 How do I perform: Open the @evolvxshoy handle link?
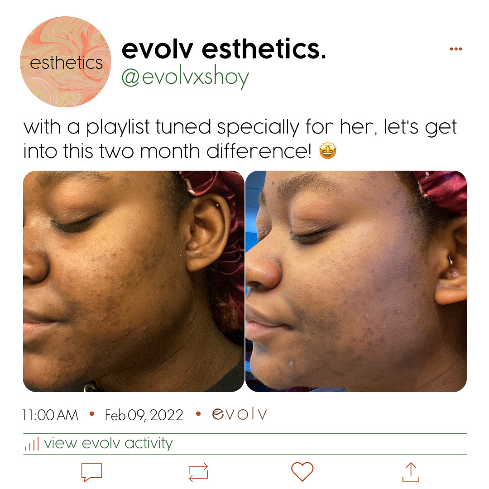tap(185, 77)
